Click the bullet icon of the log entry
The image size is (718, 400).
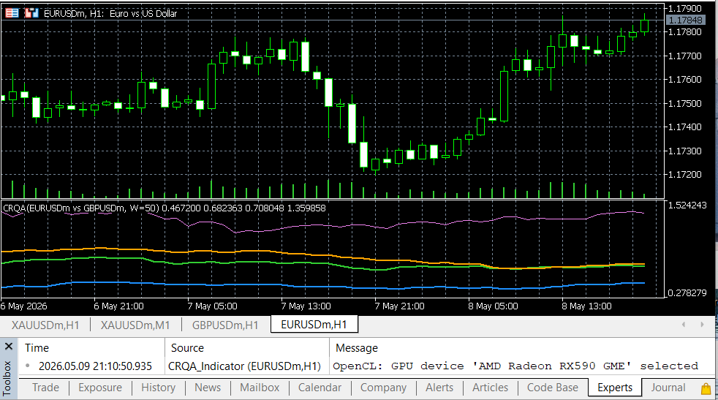28,366
